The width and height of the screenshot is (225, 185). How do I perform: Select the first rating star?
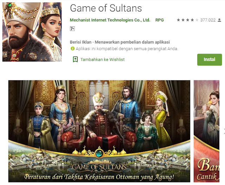click(x=178, y=20)
